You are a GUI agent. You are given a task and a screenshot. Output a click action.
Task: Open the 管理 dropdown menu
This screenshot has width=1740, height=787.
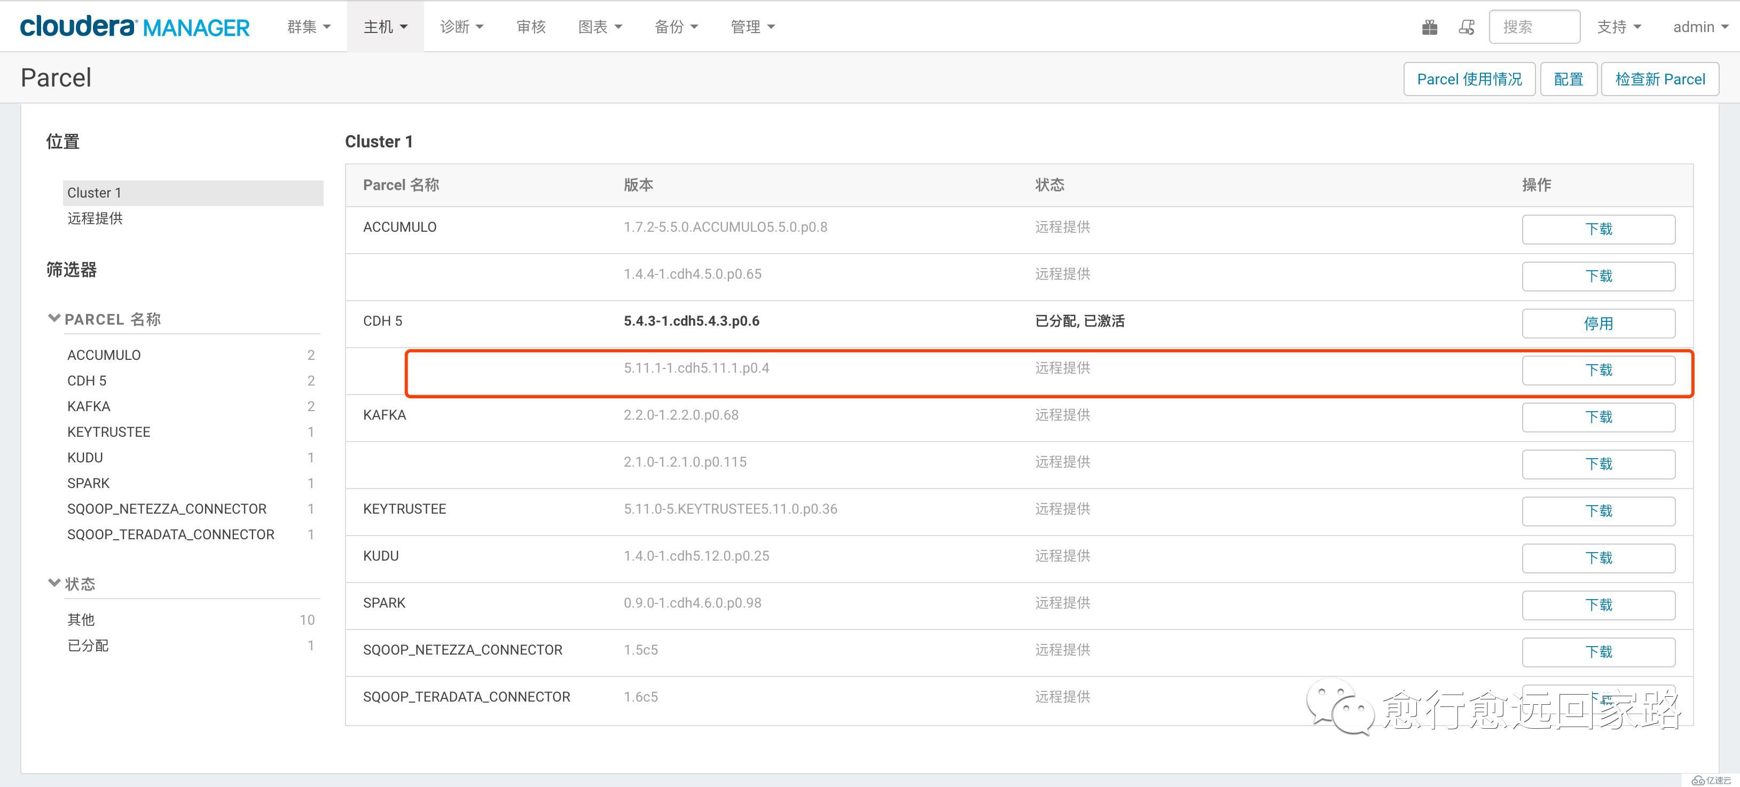point(753,26)
